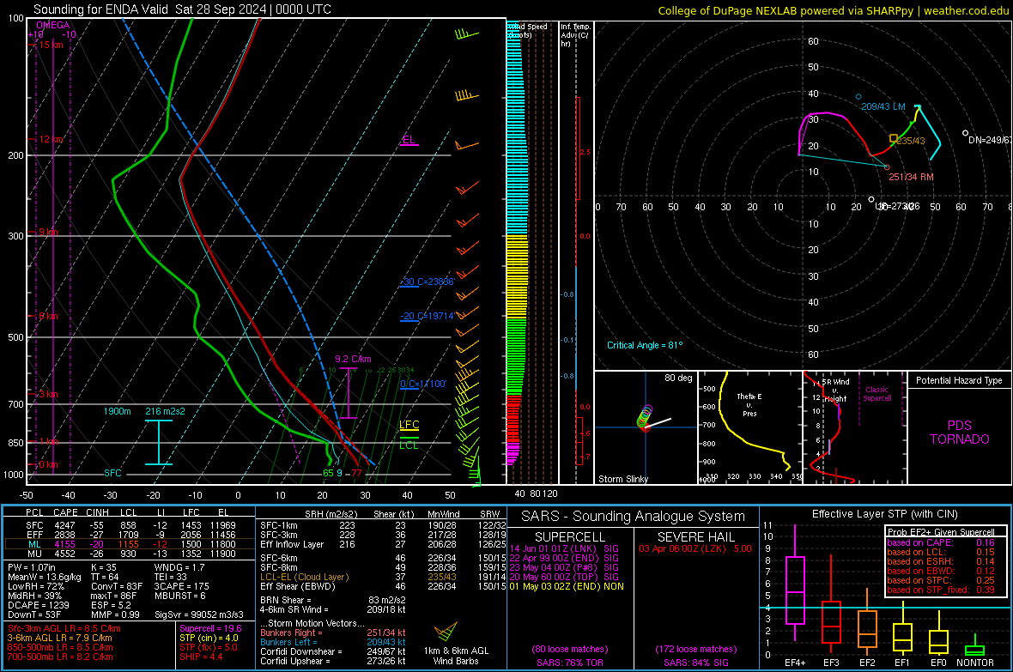Click the Theta-E v. Pres label

tap(749, 404)
